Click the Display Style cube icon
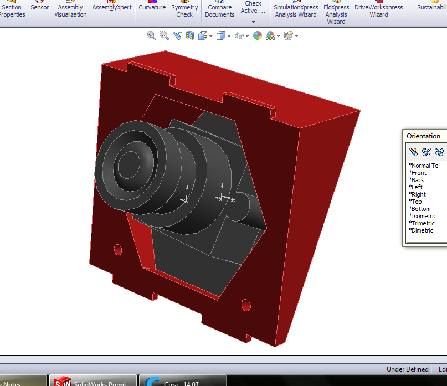 (221, 35)
